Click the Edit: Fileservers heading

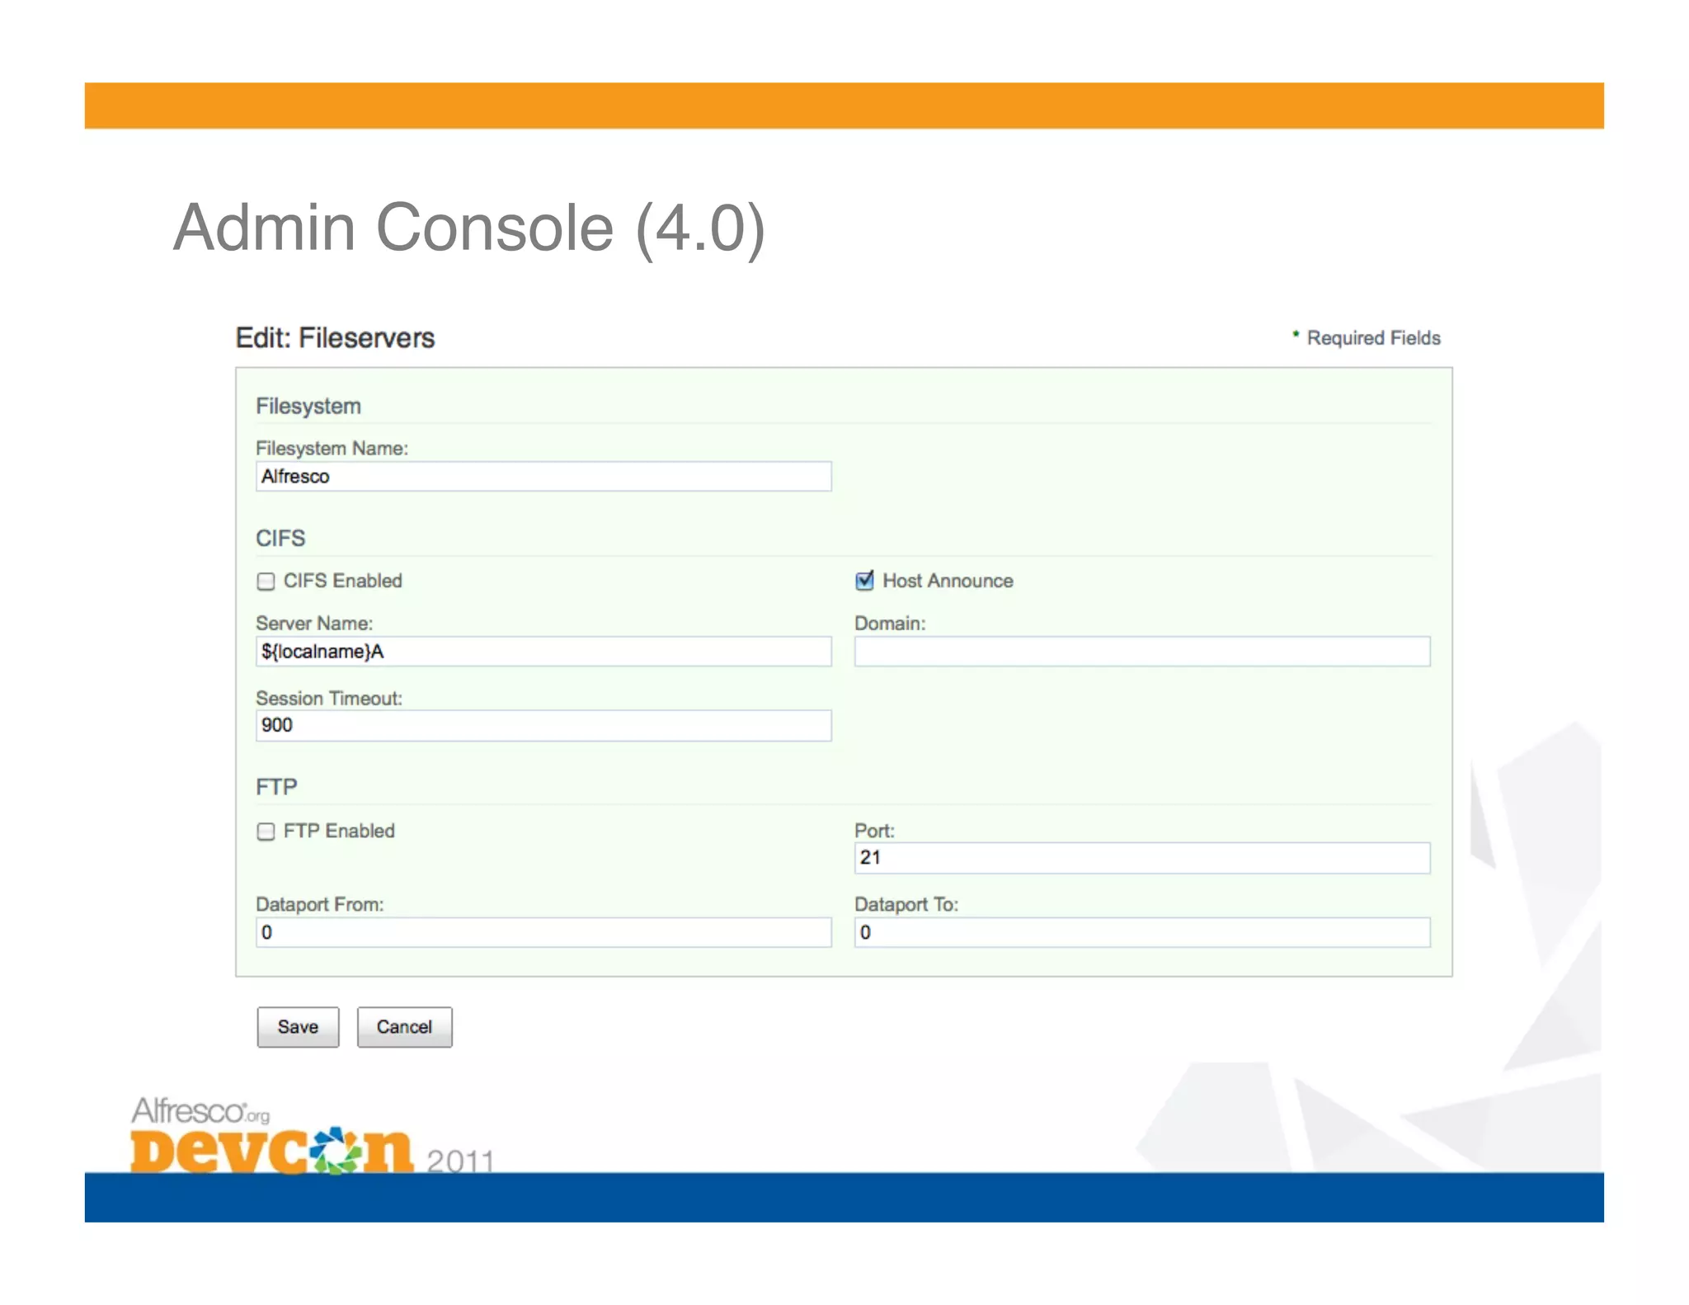click(335, 338)
